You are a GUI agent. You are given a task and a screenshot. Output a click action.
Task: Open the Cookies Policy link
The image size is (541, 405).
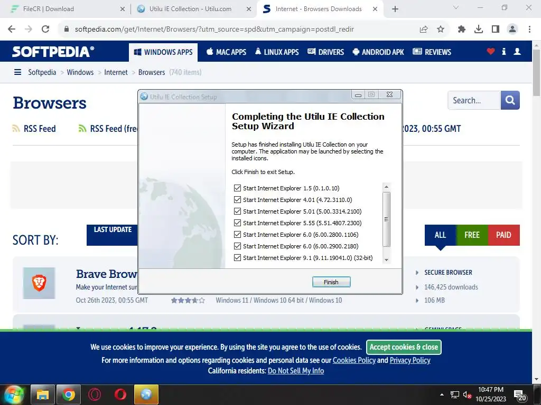point(354,360)
